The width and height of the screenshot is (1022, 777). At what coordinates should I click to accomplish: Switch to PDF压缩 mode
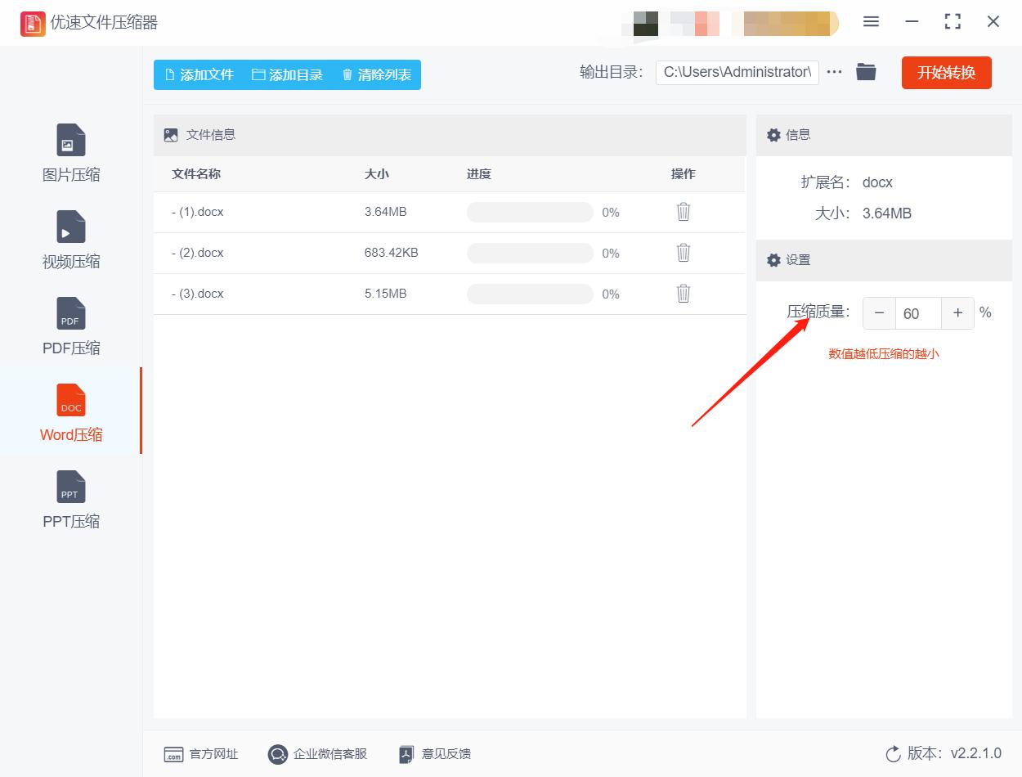pos(70,313)
